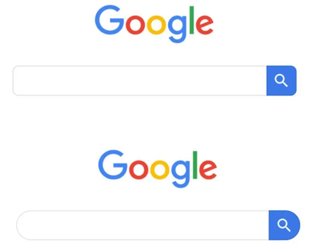Click the green l in the upper Google logo
The image size is (309, 248).
tap(192, 20)
